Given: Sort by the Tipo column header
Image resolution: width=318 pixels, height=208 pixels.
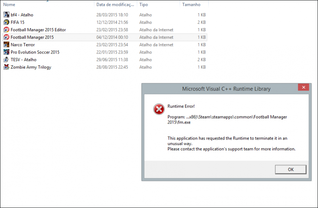Looking at the screenshot, I should [x=144, y=5].
